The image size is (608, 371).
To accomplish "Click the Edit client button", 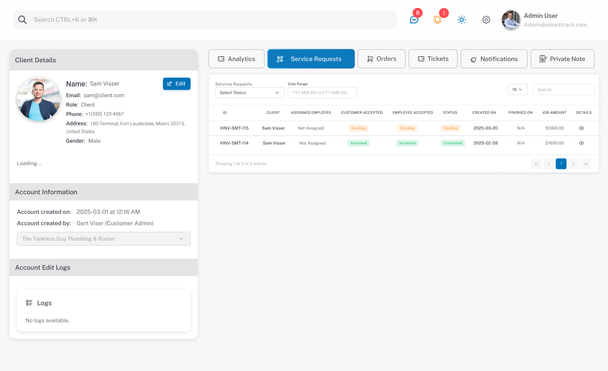I will (x=177, y=84).
